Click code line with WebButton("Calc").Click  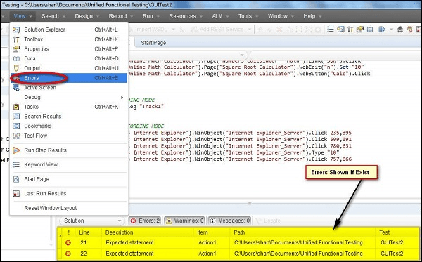(x=250, y=74)
